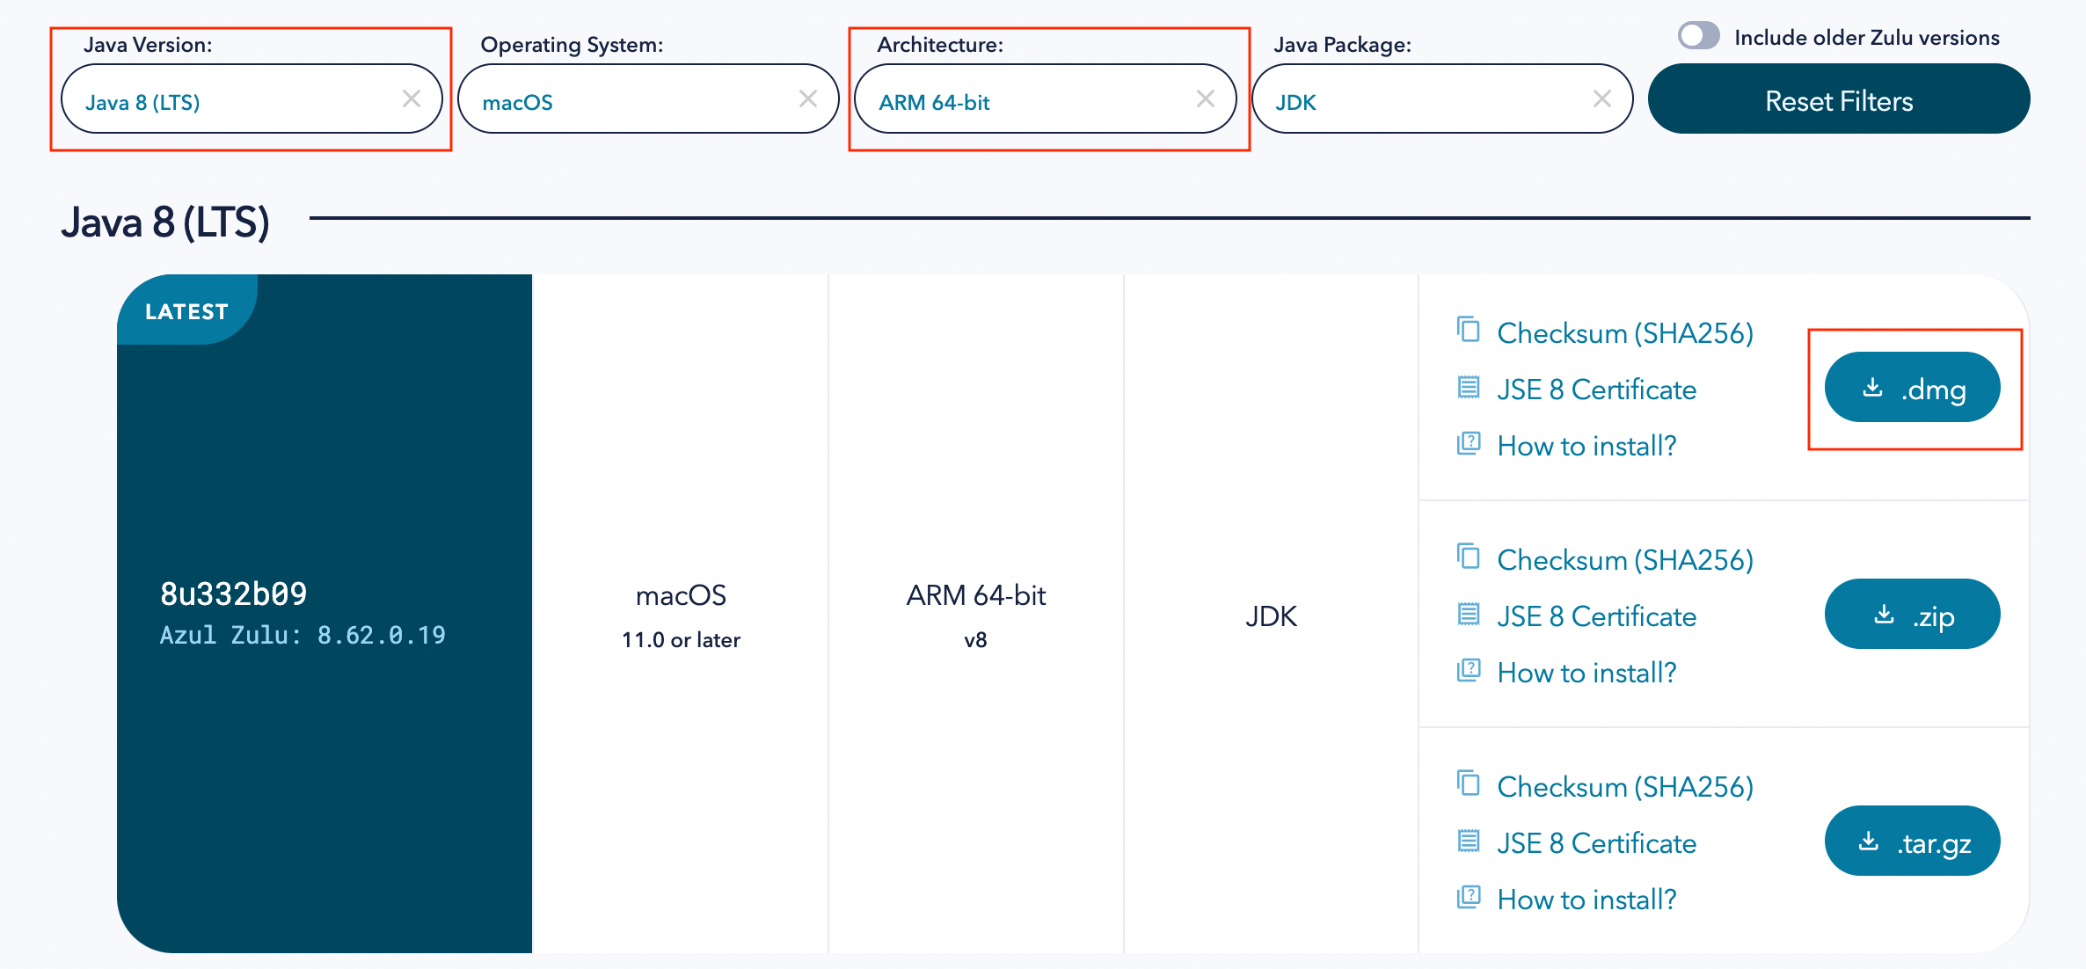Copy Checksum (SHA256) for the .dmg row
This screenshot has width=2086, height=969.
click(x=1625, y=333)
